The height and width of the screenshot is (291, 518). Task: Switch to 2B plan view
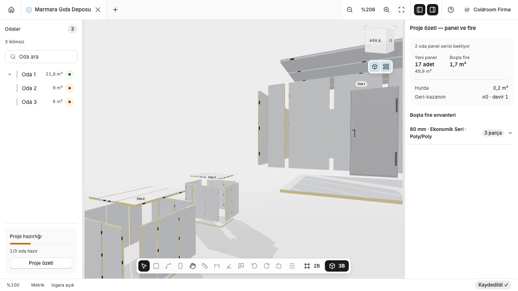click(x=312, y=266)
